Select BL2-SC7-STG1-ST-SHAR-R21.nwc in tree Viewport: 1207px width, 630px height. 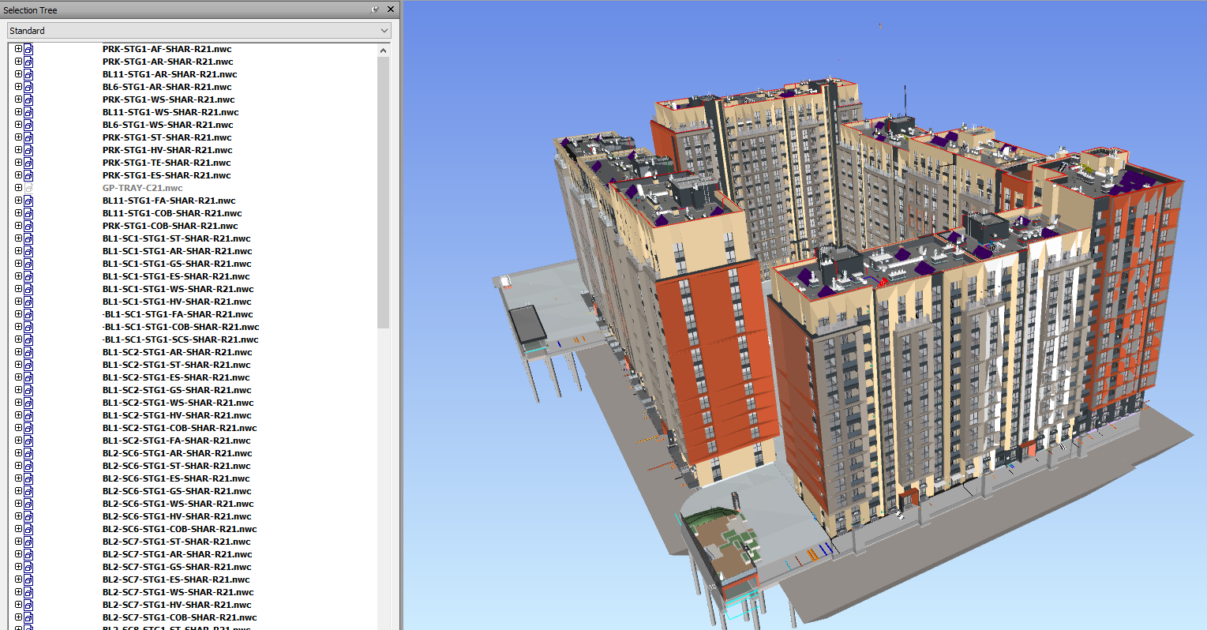coord(176,542)
